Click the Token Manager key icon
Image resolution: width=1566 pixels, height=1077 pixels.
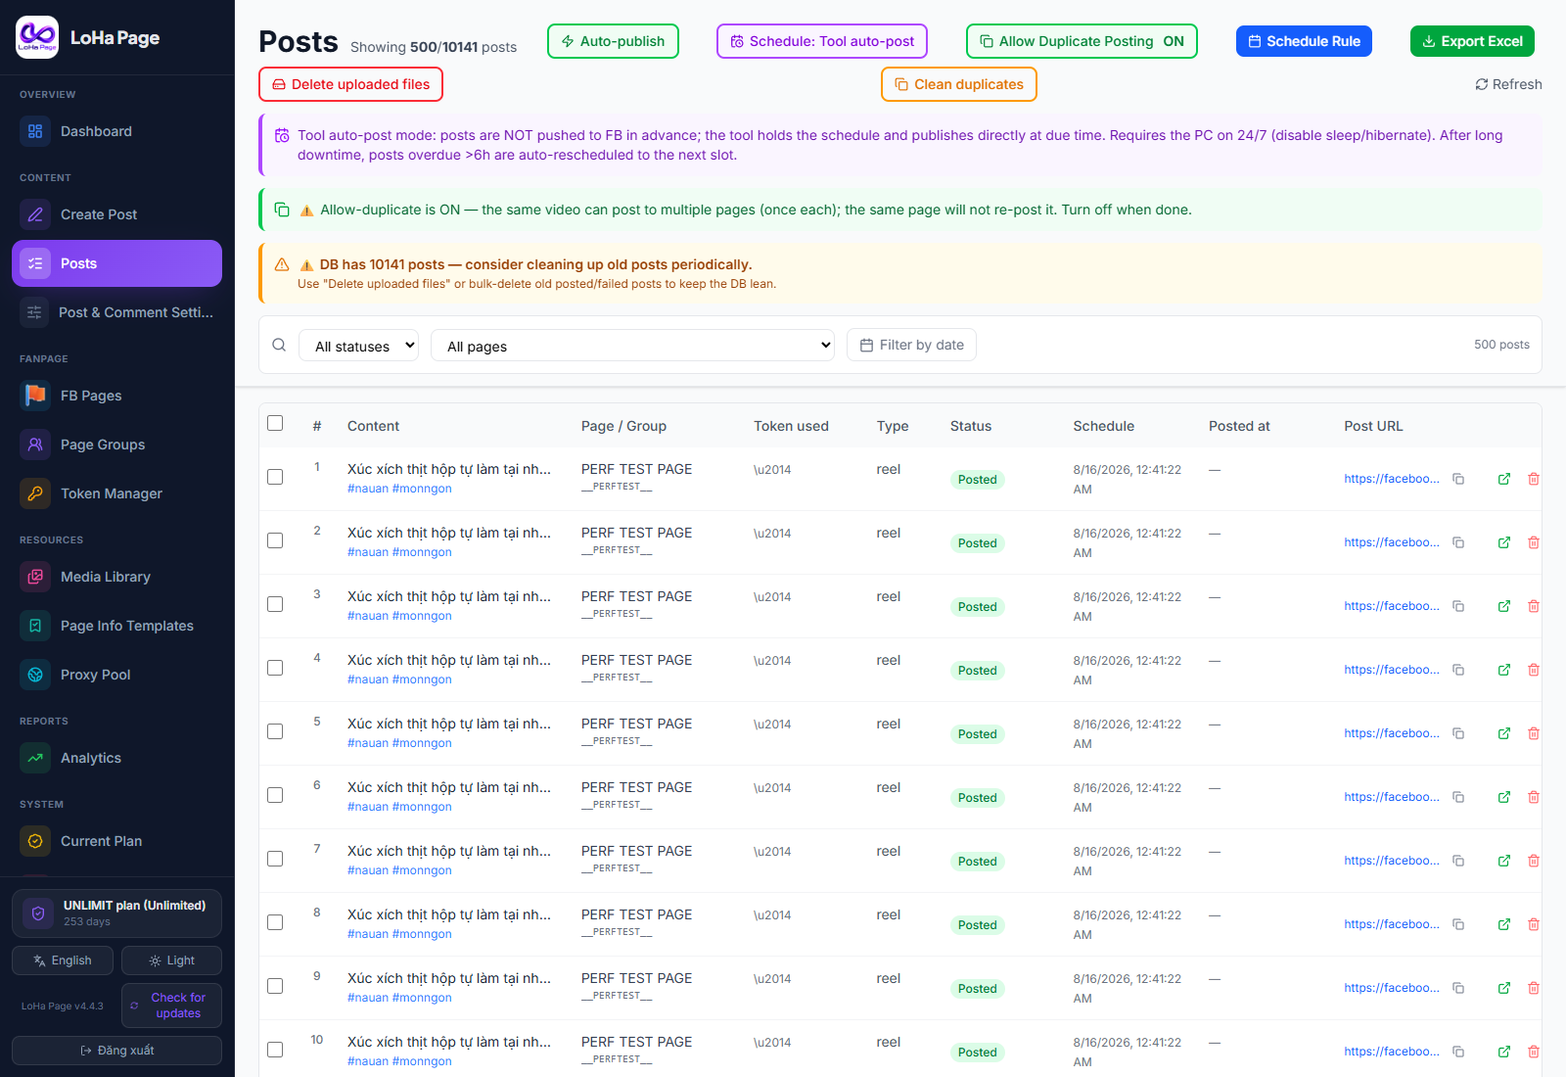click(35, 493)
